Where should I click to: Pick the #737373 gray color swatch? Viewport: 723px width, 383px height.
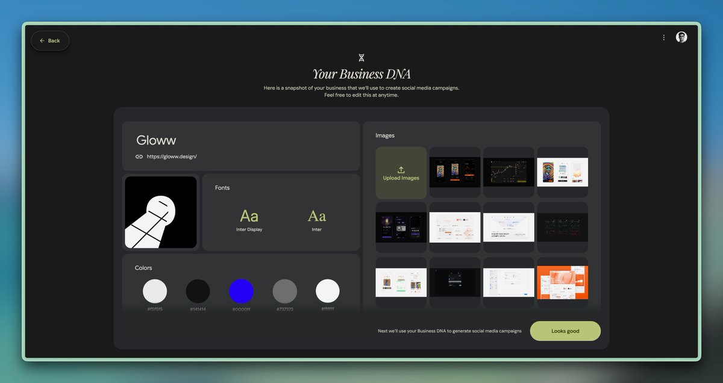(285, 291)
